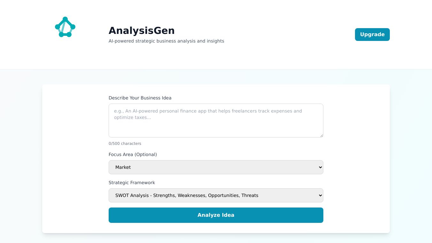Click the Strategic Framework dropdown chevron arrow
This screenshot has height=243, width=432.
pyautogui.click(x=320, y=195)
